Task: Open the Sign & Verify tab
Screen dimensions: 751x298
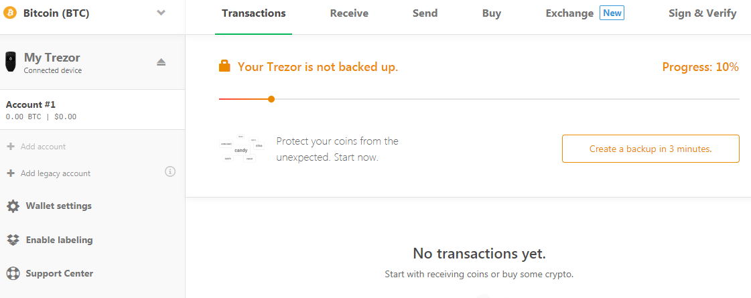Action: pyautogui.click(x=702, y=13)
